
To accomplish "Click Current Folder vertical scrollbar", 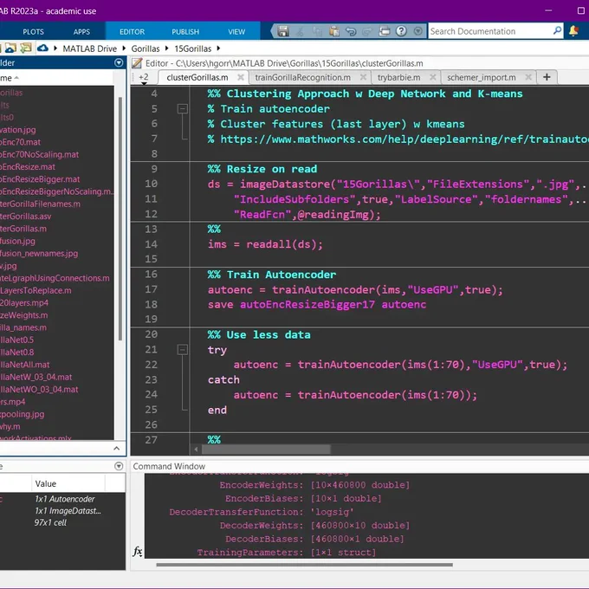I will click(120, 218).
